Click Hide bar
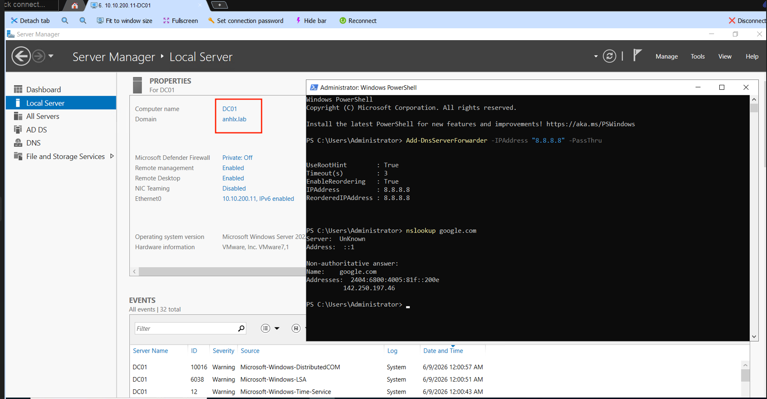The image size is (767, 399). click(311, 21)
